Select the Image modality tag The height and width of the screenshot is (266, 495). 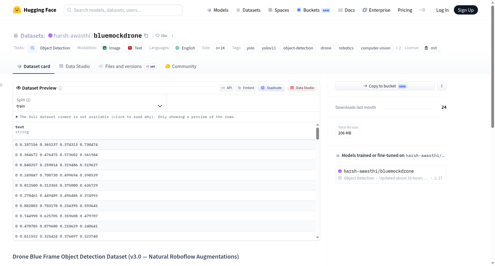pos(111,48)
